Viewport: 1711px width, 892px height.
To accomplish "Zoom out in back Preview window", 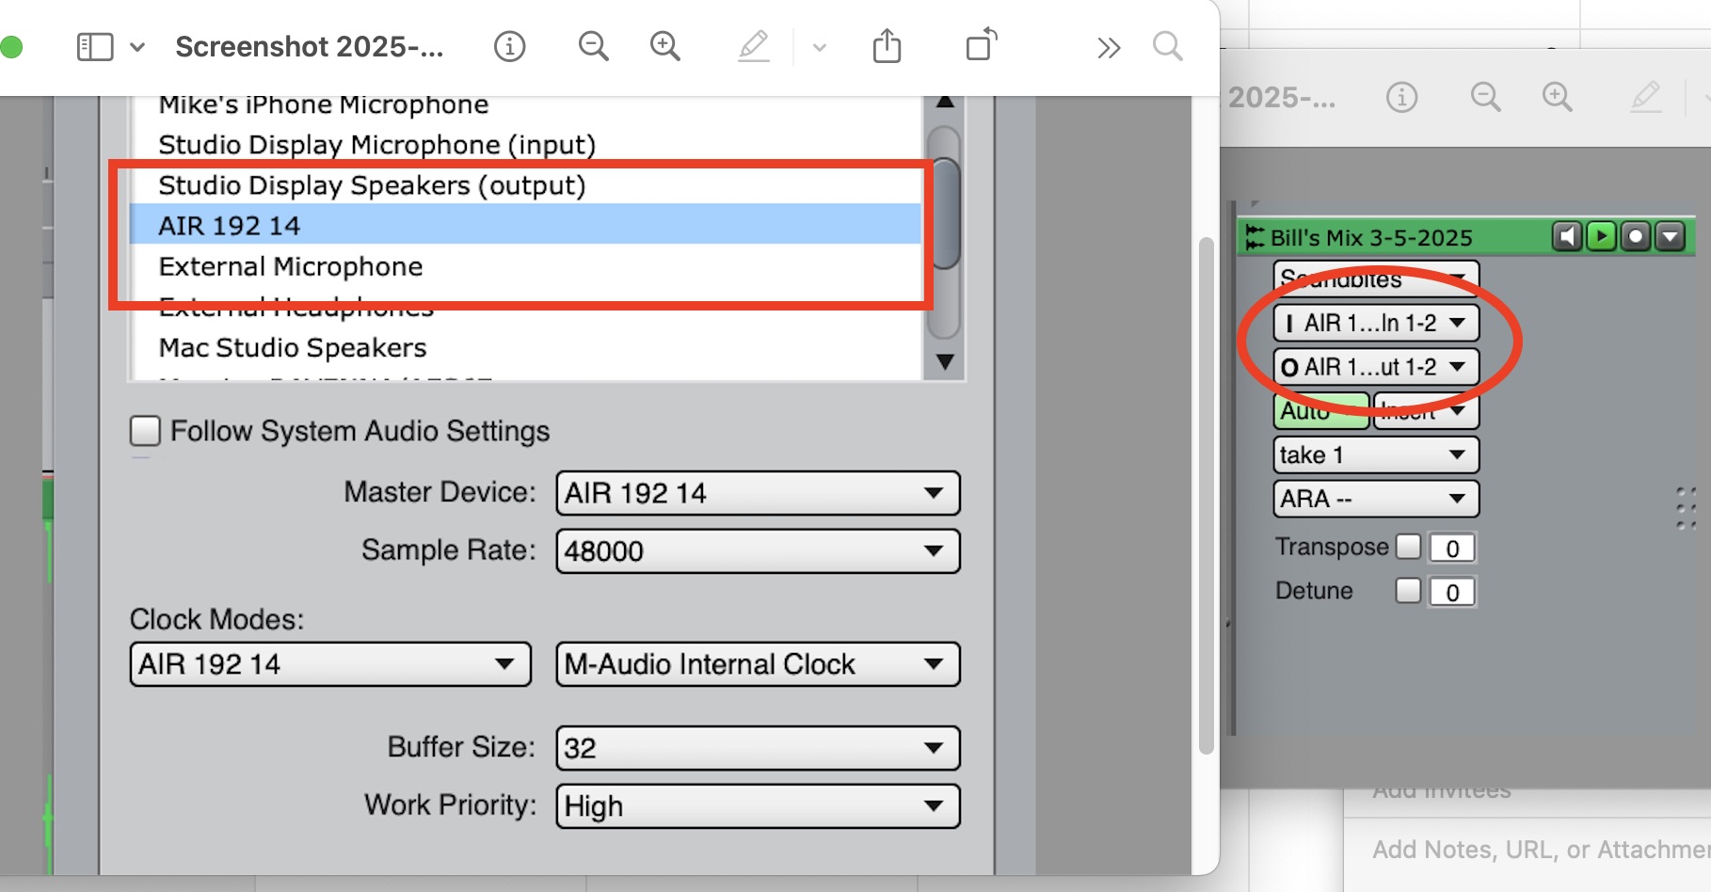I will [1485, 97].
